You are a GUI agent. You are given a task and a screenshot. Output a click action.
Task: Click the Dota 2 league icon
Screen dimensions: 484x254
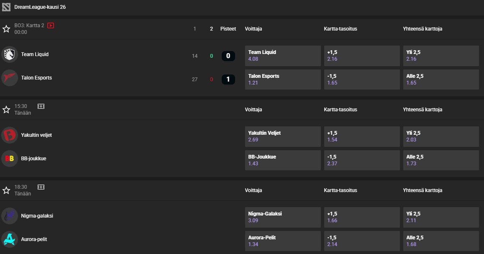pyautogui.click(x=6, y=7)
